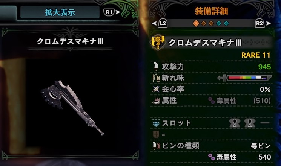
Task: Click the phial type bottle icon
Action: pos(156,146)
